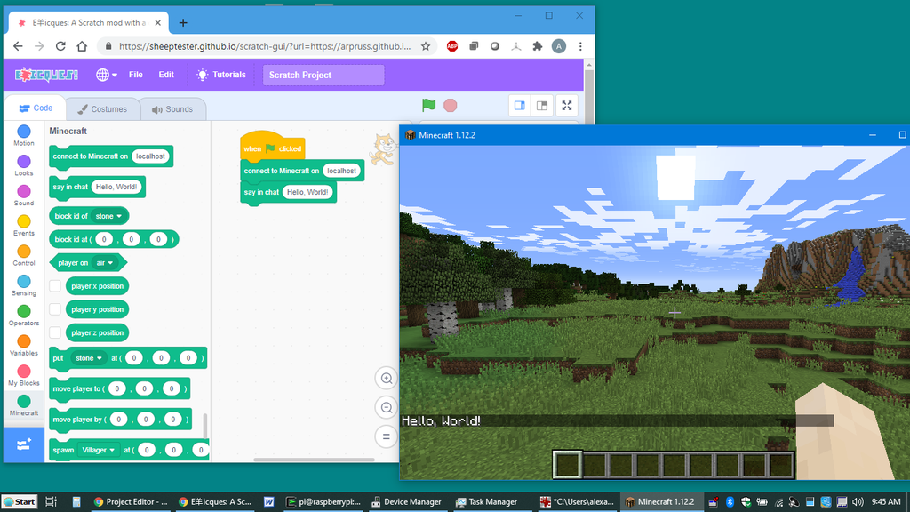910x512 pixels.
Task: Zoom in on the code workspace
Action: 387,378
